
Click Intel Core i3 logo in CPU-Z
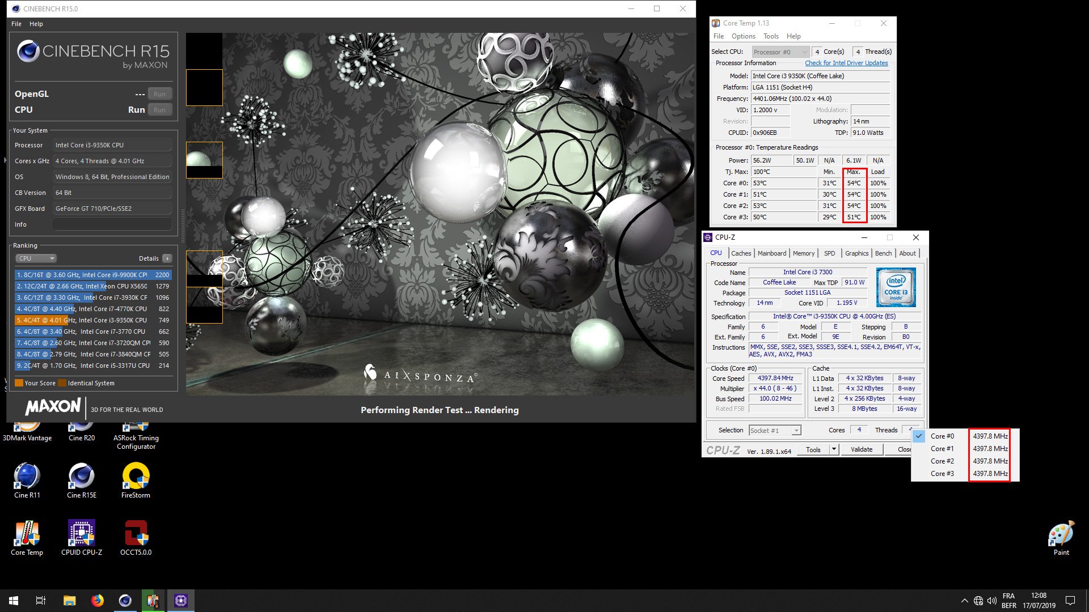896,287
